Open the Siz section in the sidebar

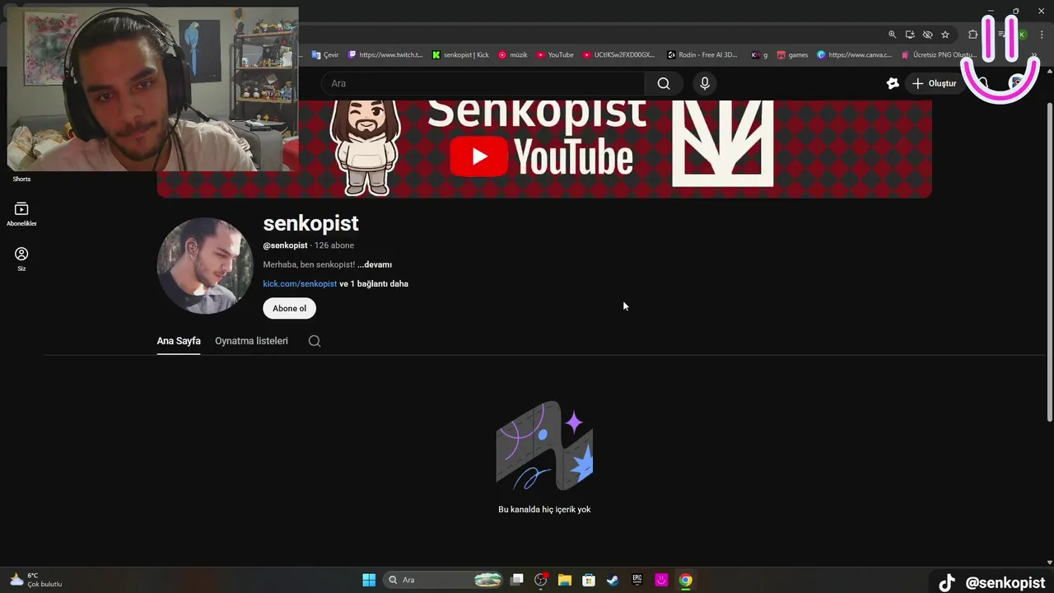point(21,259)
